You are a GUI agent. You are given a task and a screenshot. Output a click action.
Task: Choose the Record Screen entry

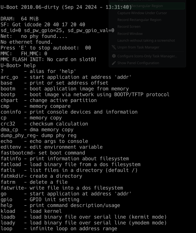pyautogui.click(x=129, y=27)
